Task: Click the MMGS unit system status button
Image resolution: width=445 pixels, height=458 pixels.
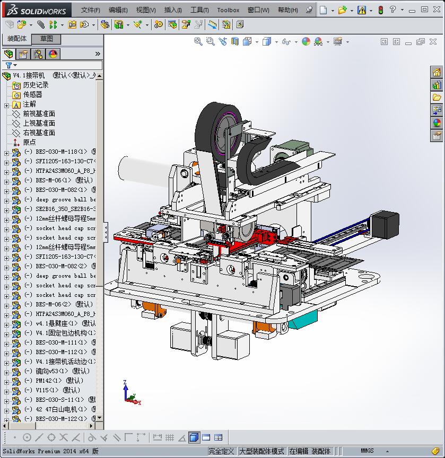Action: pyautogui.click(x=367, y=451)
